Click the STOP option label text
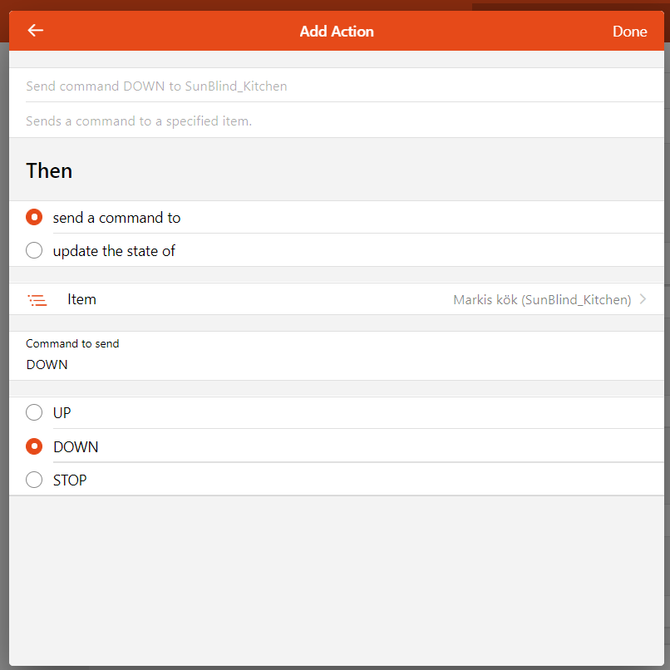This screenshot has height=670, width=670. coord(70,480)
